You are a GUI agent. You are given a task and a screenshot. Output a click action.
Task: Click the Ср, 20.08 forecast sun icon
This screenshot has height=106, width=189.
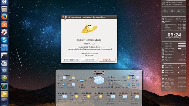click(x=89, y=96)
